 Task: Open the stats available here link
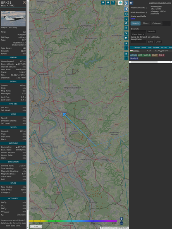(x=133, y=19)
